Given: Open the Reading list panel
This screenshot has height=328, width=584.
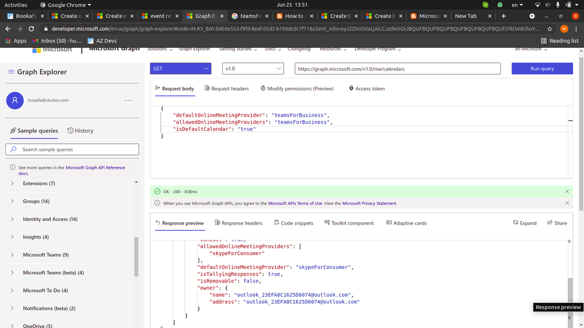Looking at the screenshot, I should tap(559, 41).
